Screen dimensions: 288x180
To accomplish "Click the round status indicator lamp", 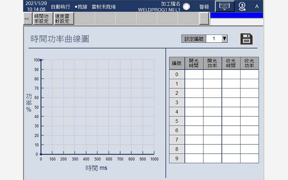I will tap(186, 6).
